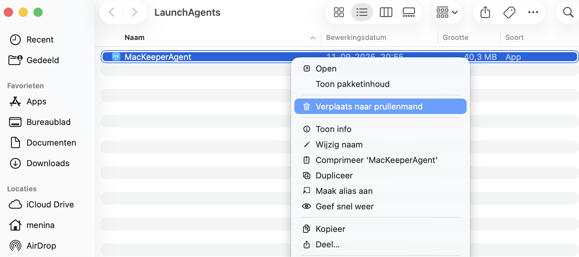Open AirDrop in the sidebar

click(x=32, y=246)
